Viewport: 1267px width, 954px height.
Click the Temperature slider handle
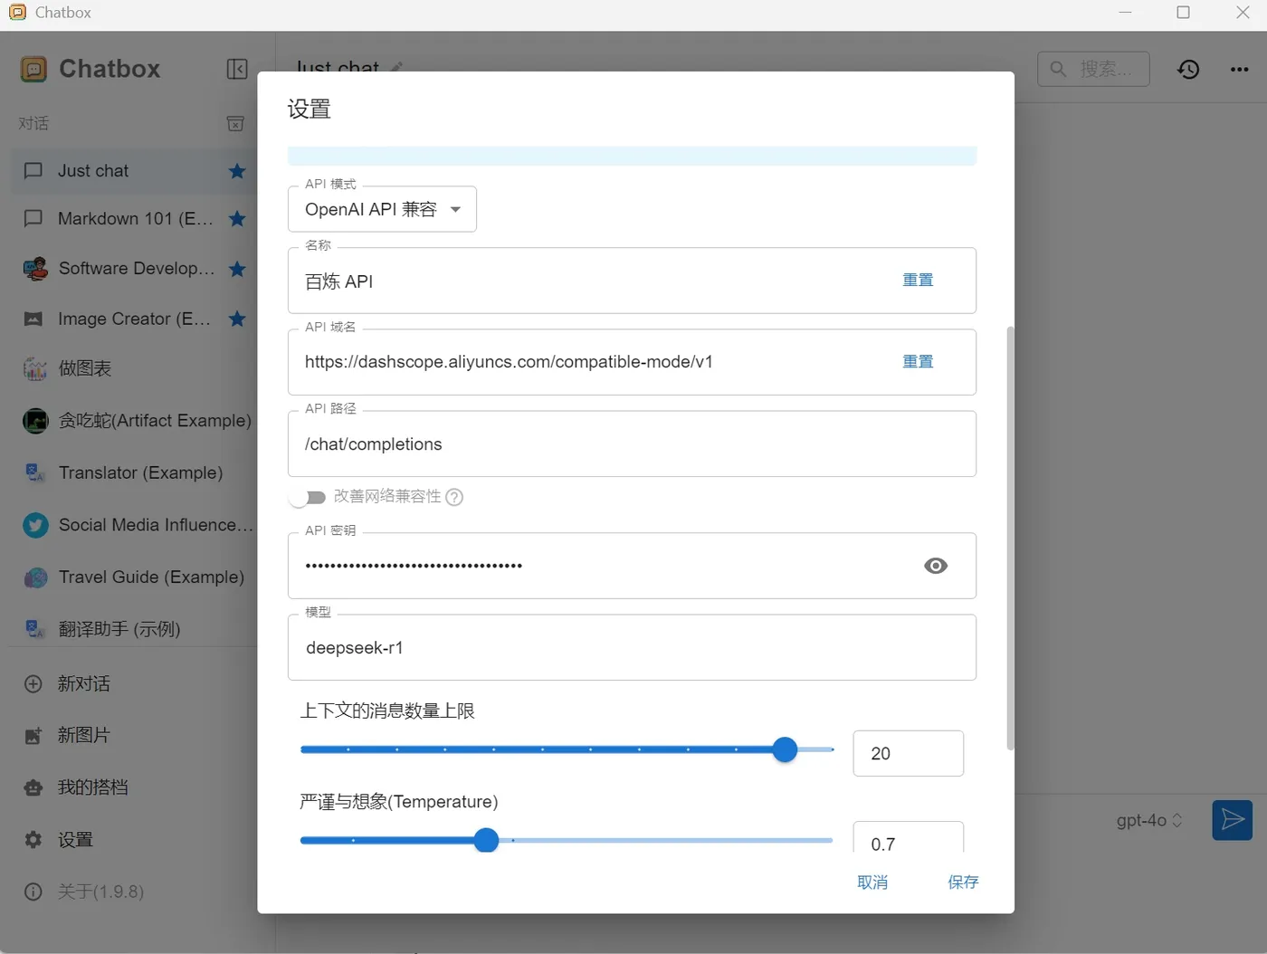click(x=486, y=840)
